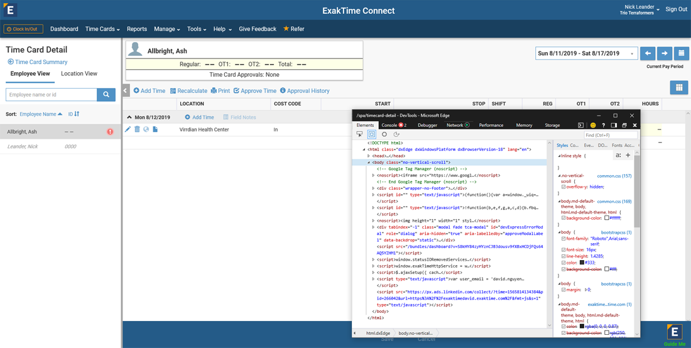
Task: Expand the Tools menu
Action: coord(197,29)
